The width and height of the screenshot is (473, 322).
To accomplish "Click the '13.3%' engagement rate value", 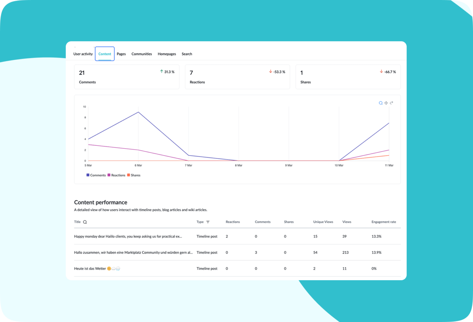I will click(376, 237).
